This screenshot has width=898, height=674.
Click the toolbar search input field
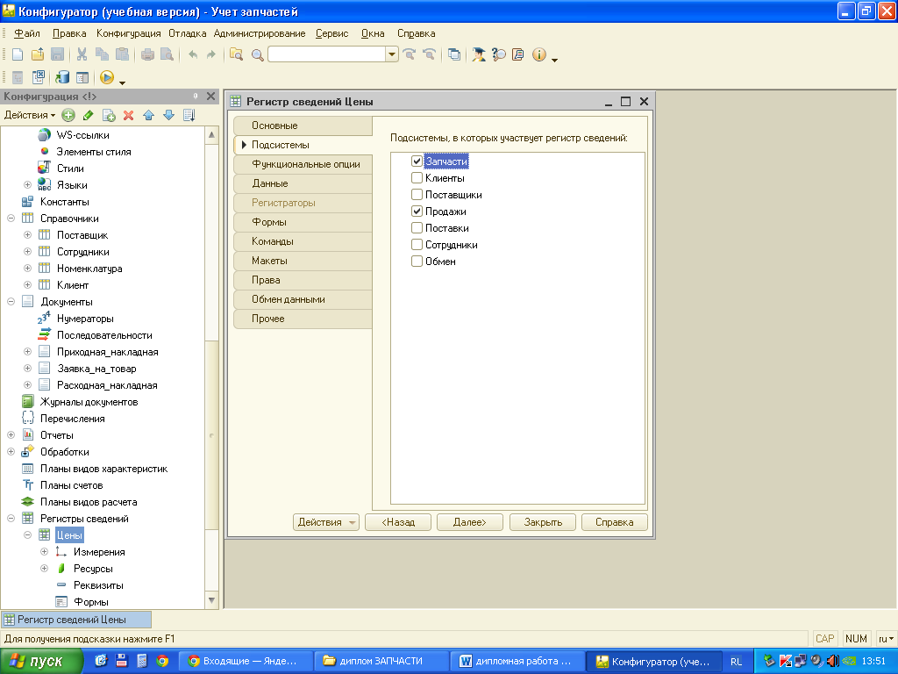(326, 54)
